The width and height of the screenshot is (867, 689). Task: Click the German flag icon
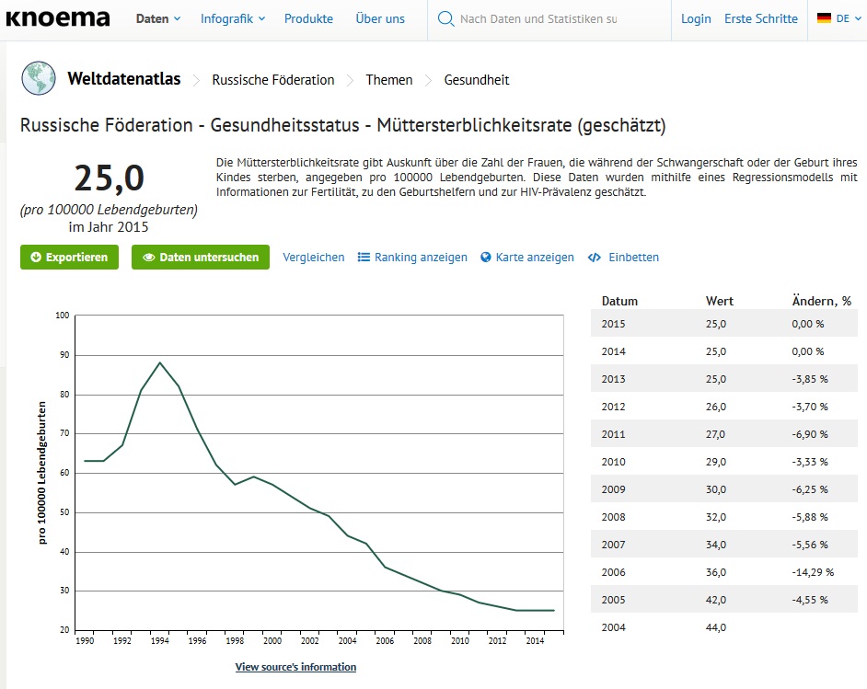(x=824, y=18)
